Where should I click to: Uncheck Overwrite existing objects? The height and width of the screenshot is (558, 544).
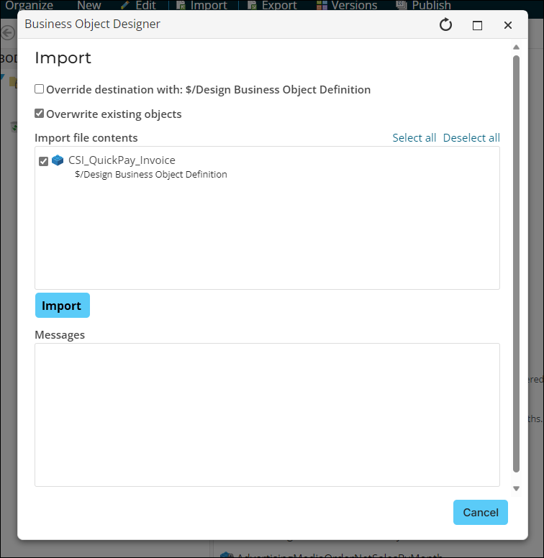coord(40,114)
